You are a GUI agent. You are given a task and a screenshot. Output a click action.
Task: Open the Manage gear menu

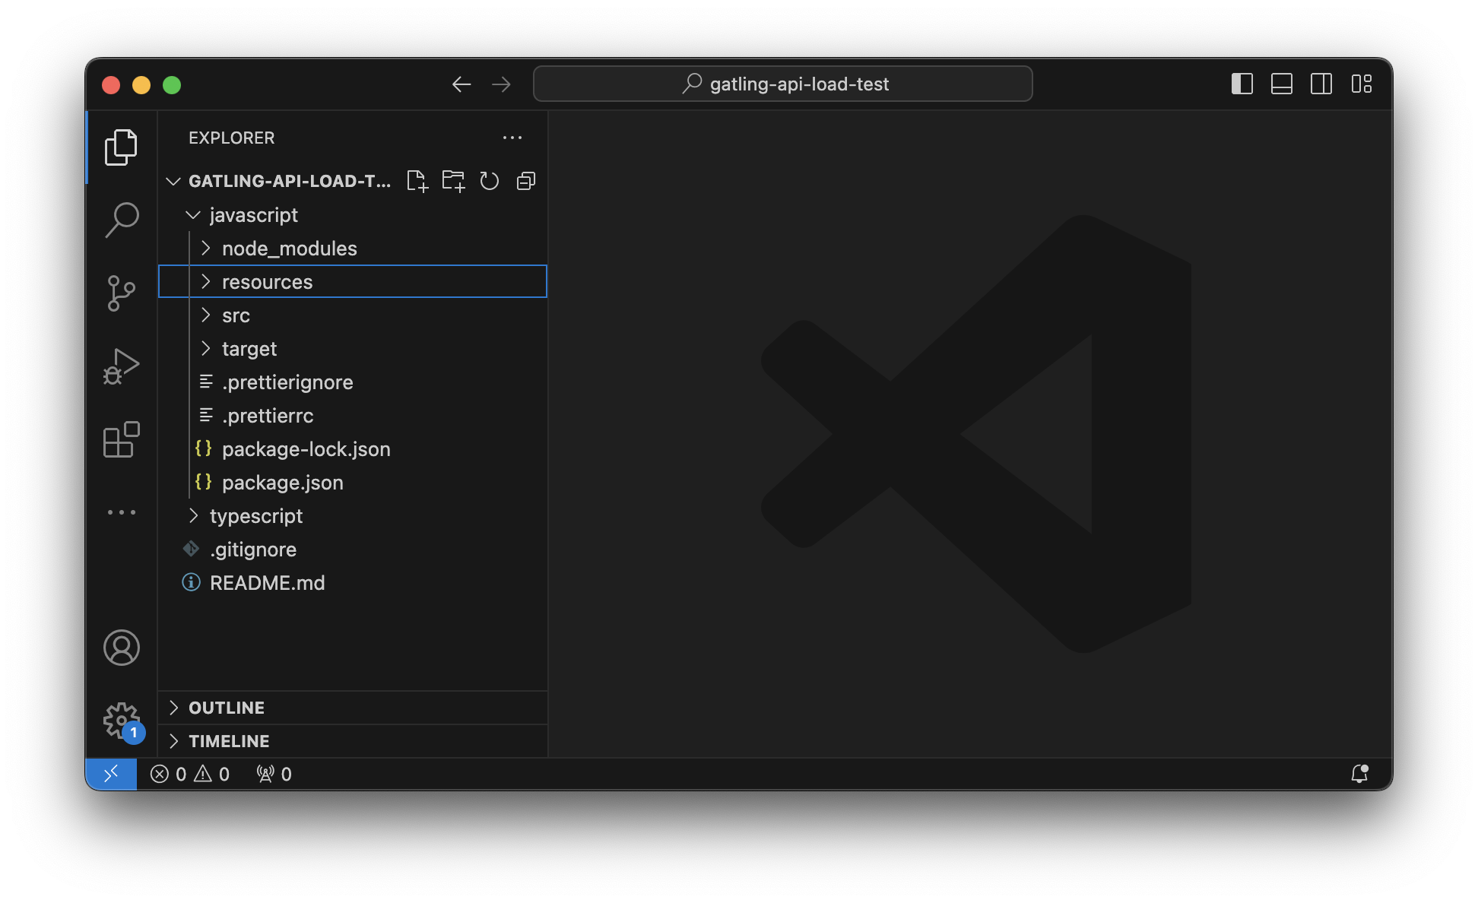pos(121,721)
